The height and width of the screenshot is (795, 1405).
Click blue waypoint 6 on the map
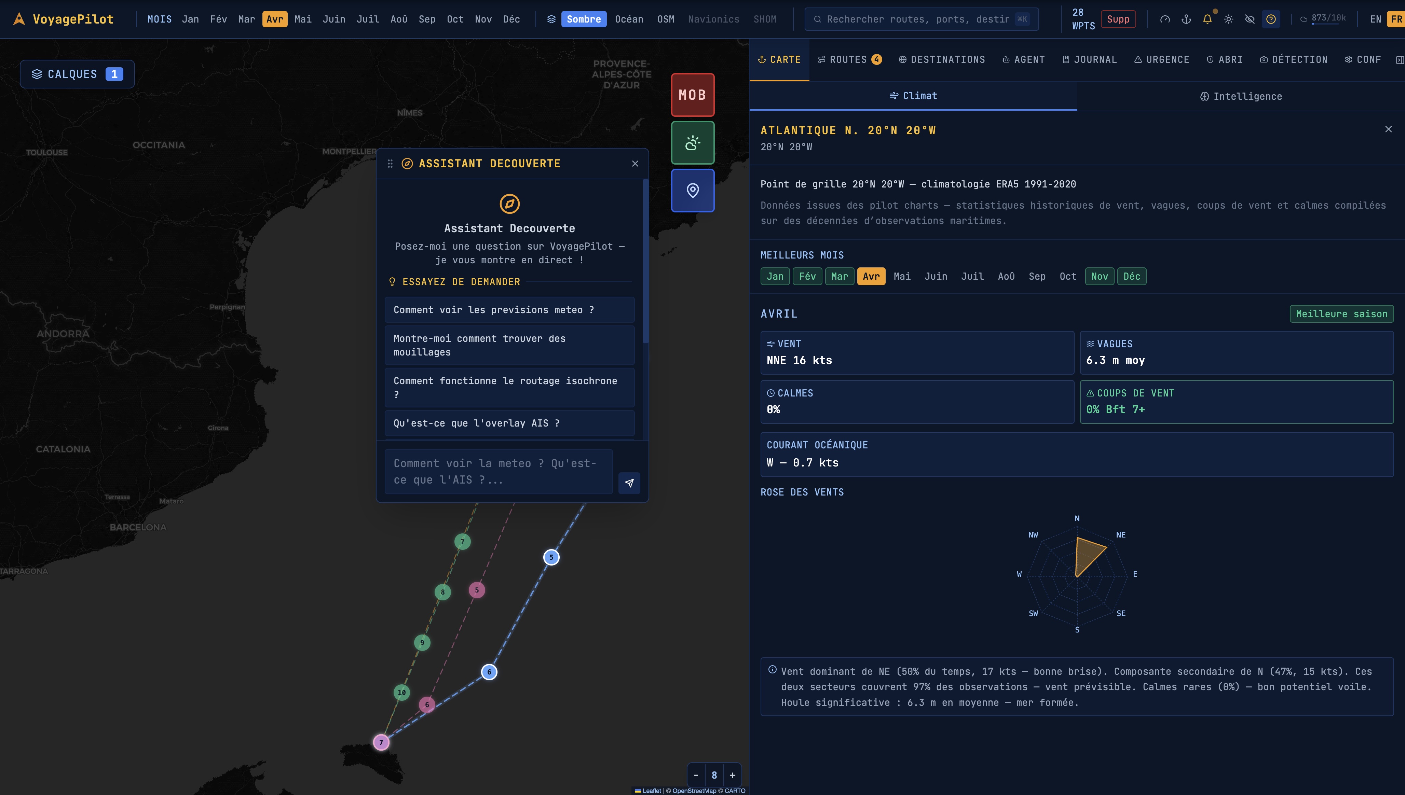[489, 672]
